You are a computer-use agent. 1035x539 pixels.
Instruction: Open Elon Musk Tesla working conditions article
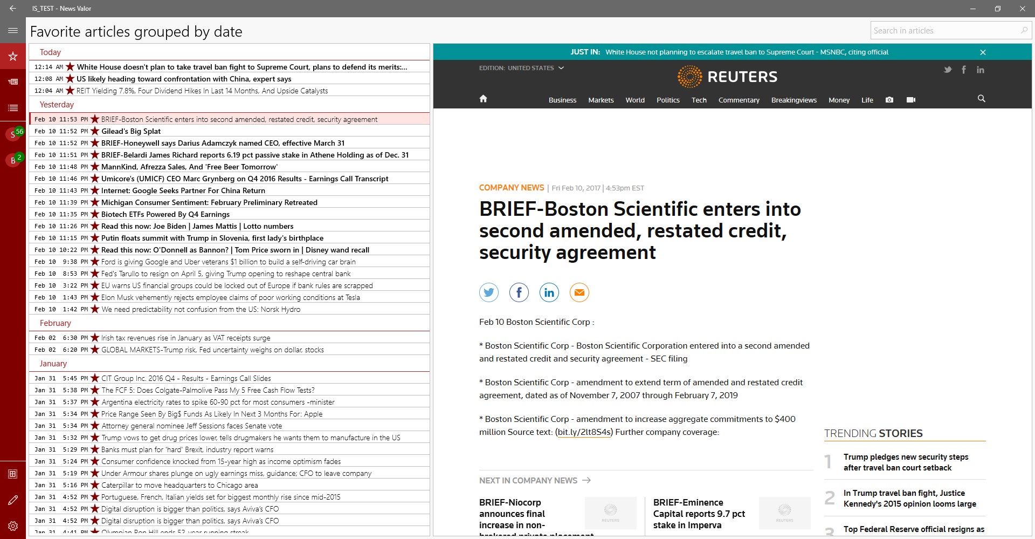(x=230, y=297)
